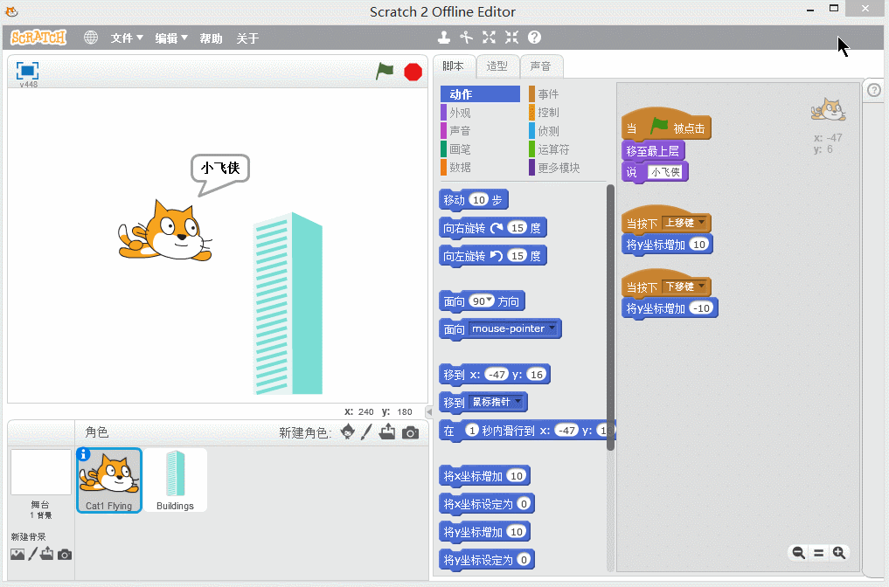Screen dimensions: 889x587
Task: Paint a new sprite with brush icon
Action: 366,432
